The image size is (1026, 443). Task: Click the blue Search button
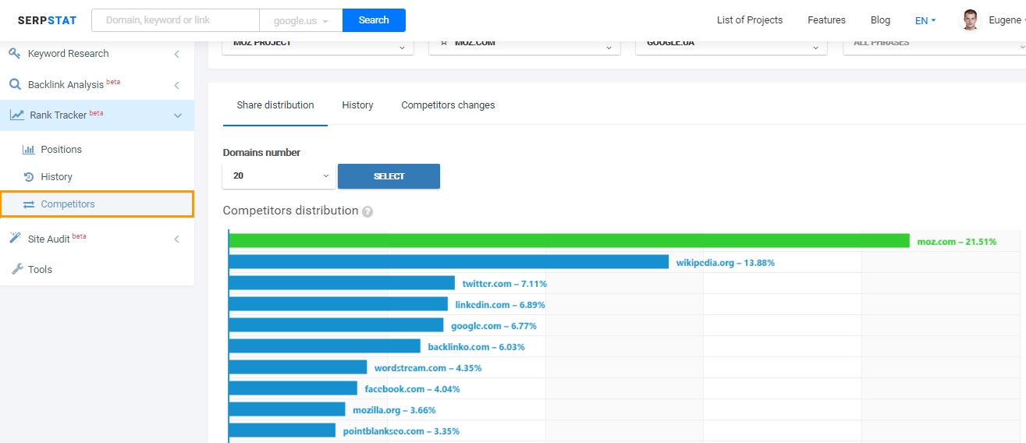[374, 20]
